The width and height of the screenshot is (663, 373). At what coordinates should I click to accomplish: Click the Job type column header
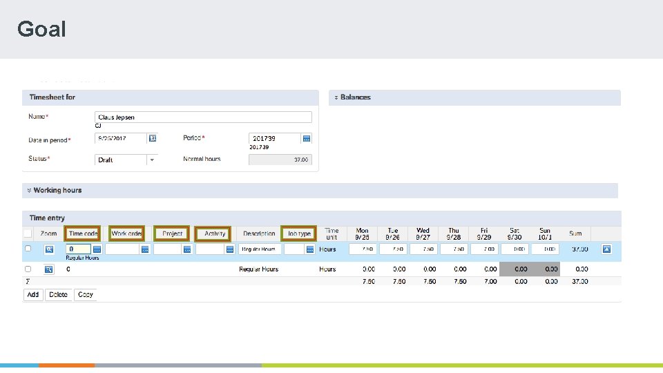point(299,233)
